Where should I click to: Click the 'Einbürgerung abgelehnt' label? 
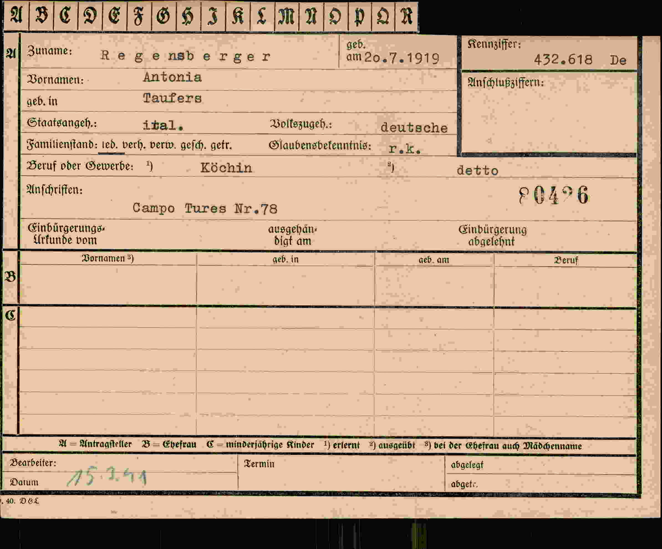tap(492, 236)
